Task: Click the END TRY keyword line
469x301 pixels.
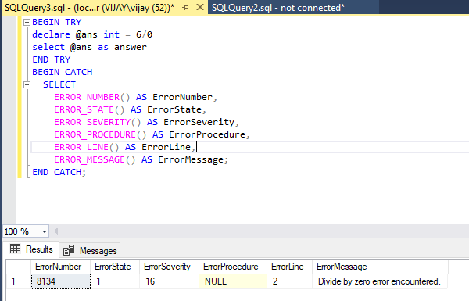Action: click(x=51, y=59)
